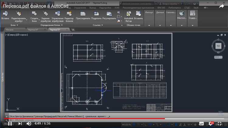228x128 pixels.
Task: Add a new drawing tab with plus
Action: pyautogui.click(x=73, y=30)
